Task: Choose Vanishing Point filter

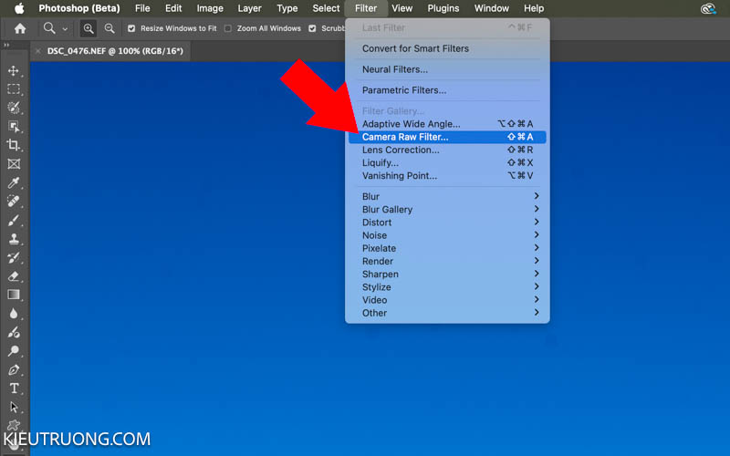Action: click(447, 176)
